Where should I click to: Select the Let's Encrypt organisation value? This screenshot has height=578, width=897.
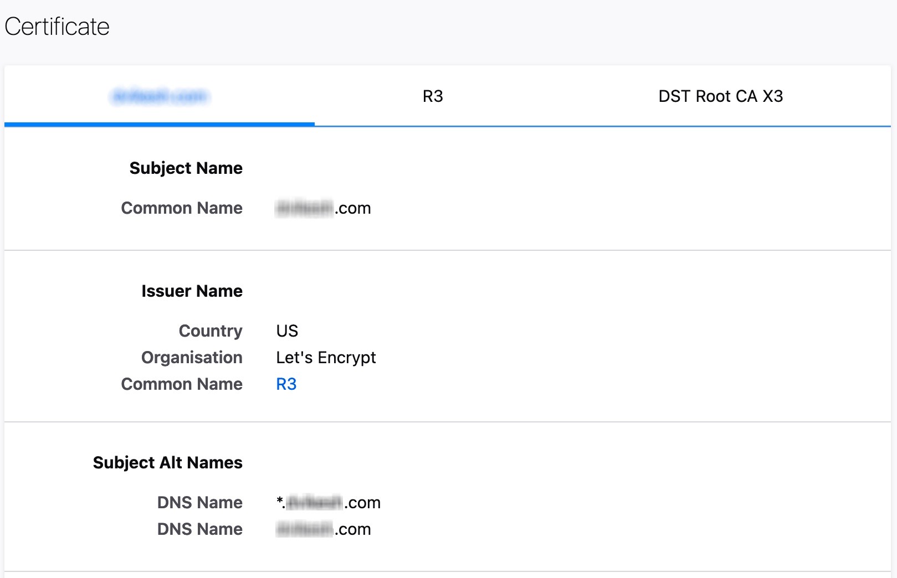point(326,358)
